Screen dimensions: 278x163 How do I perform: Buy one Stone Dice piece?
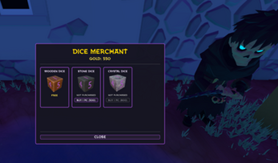coord(86,100)
